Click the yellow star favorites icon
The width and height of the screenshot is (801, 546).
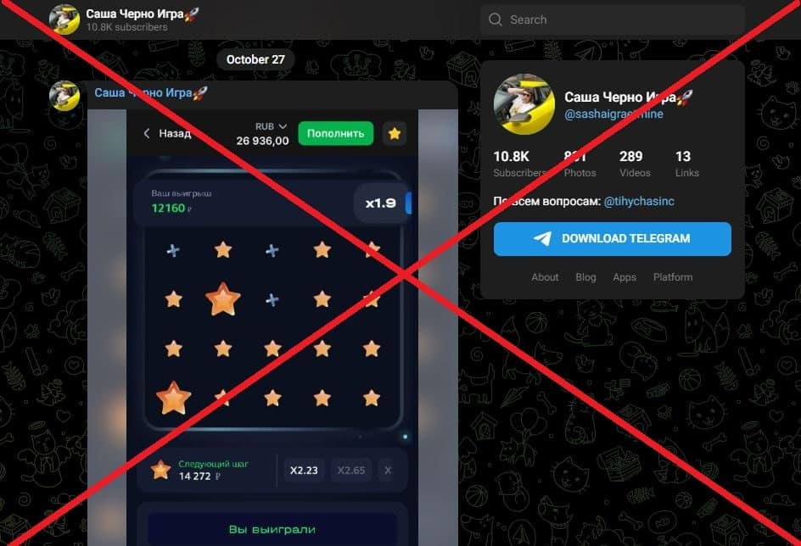tap(395, 134)
